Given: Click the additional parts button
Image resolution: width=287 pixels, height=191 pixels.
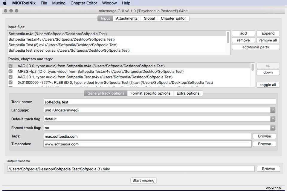Looking at the screenshot, I should pos(255,47).
